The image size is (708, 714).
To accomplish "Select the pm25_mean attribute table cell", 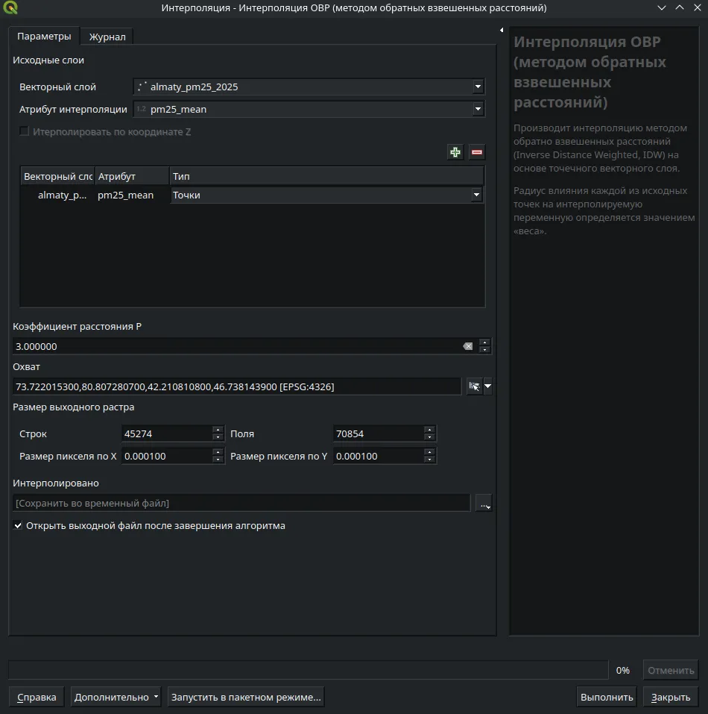I will (x=132, y=195).
